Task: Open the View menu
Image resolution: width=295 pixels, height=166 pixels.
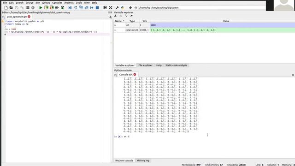Action: (x=87, y=3)
